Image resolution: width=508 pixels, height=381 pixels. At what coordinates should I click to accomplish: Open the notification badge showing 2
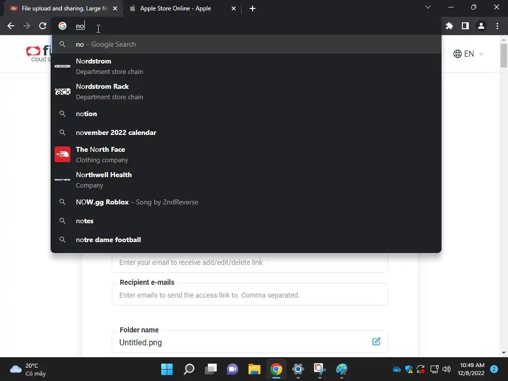(x=494, y=369)
